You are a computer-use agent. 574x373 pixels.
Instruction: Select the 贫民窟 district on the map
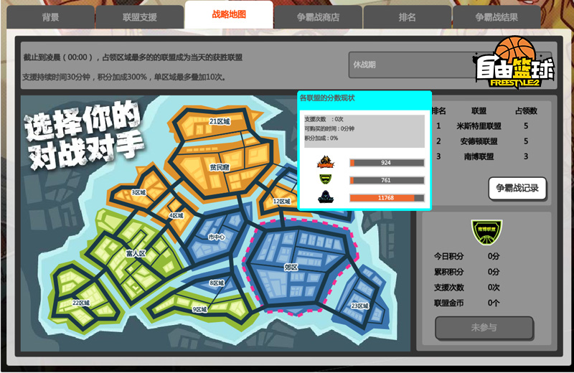[x=220, y=166]
